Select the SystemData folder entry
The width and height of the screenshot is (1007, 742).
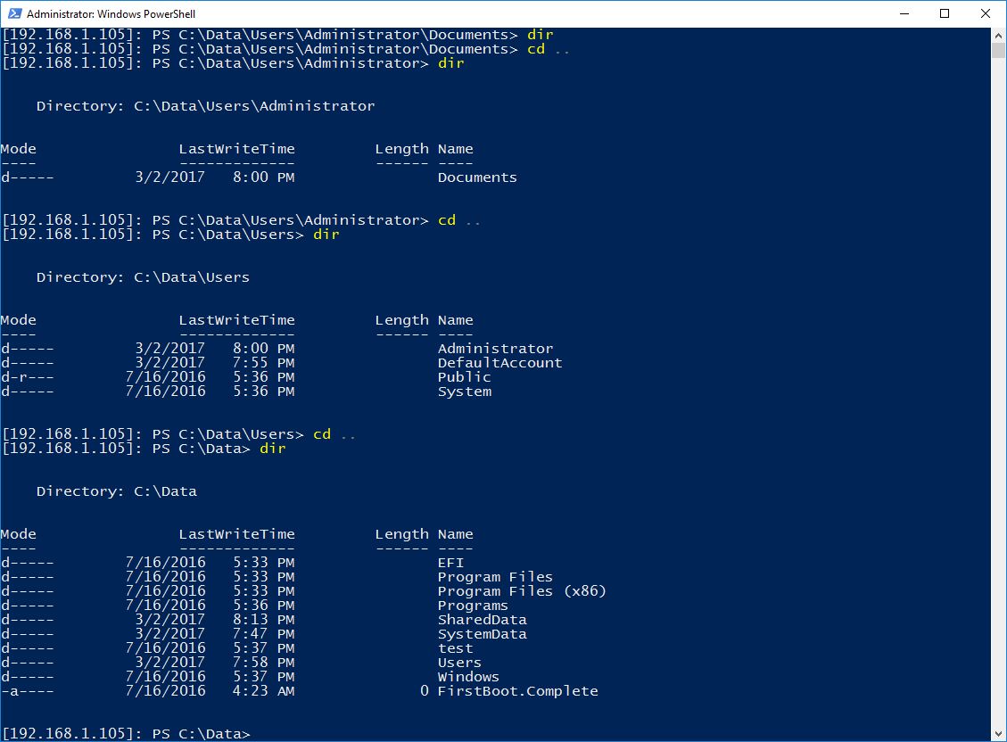pos(483,634)
